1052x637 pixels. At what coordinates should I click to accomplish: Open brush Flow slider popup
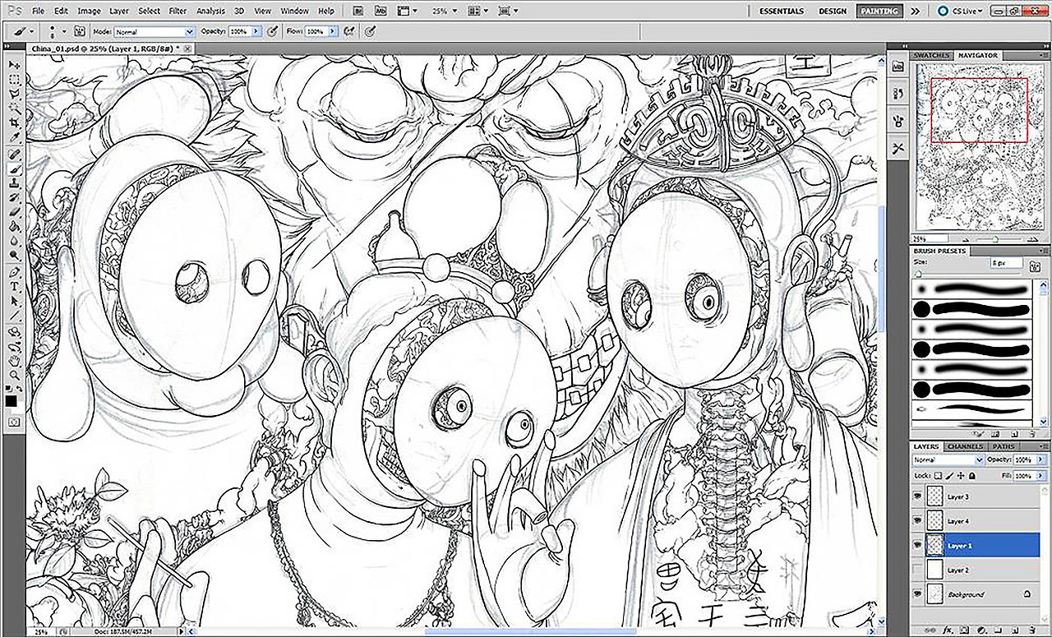click(x=331, y=31)
